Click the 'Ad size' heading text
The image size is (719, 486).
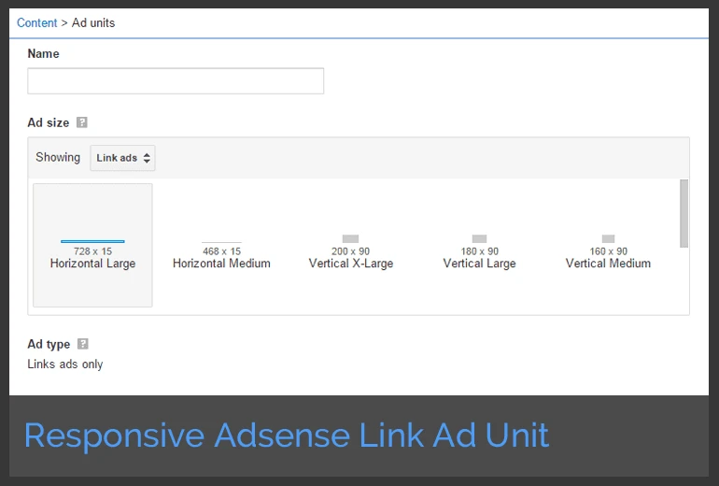pos(49,122)
